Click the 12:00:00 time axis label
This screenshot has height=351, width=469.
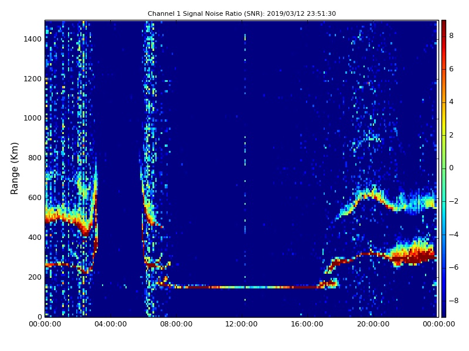click(x=242, y=324)
